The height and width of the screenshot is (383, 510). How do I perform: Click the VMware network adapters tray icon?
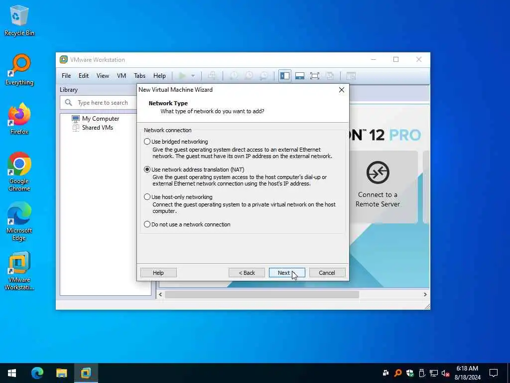click(x=386, y=373)
